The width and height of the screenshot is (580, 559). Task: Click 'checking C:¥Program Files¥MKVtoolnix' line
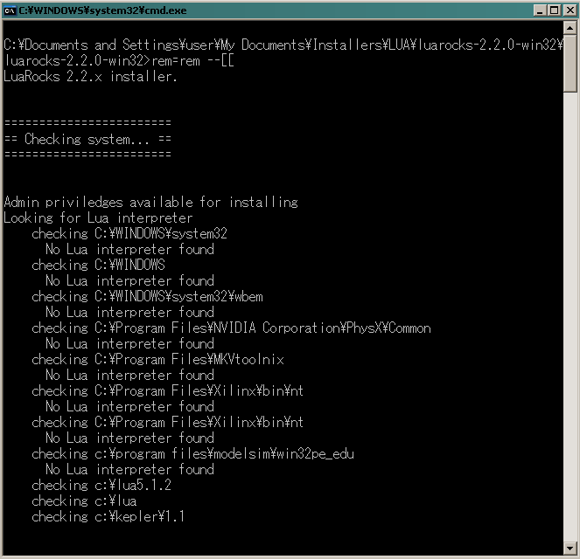pos(158,359)
